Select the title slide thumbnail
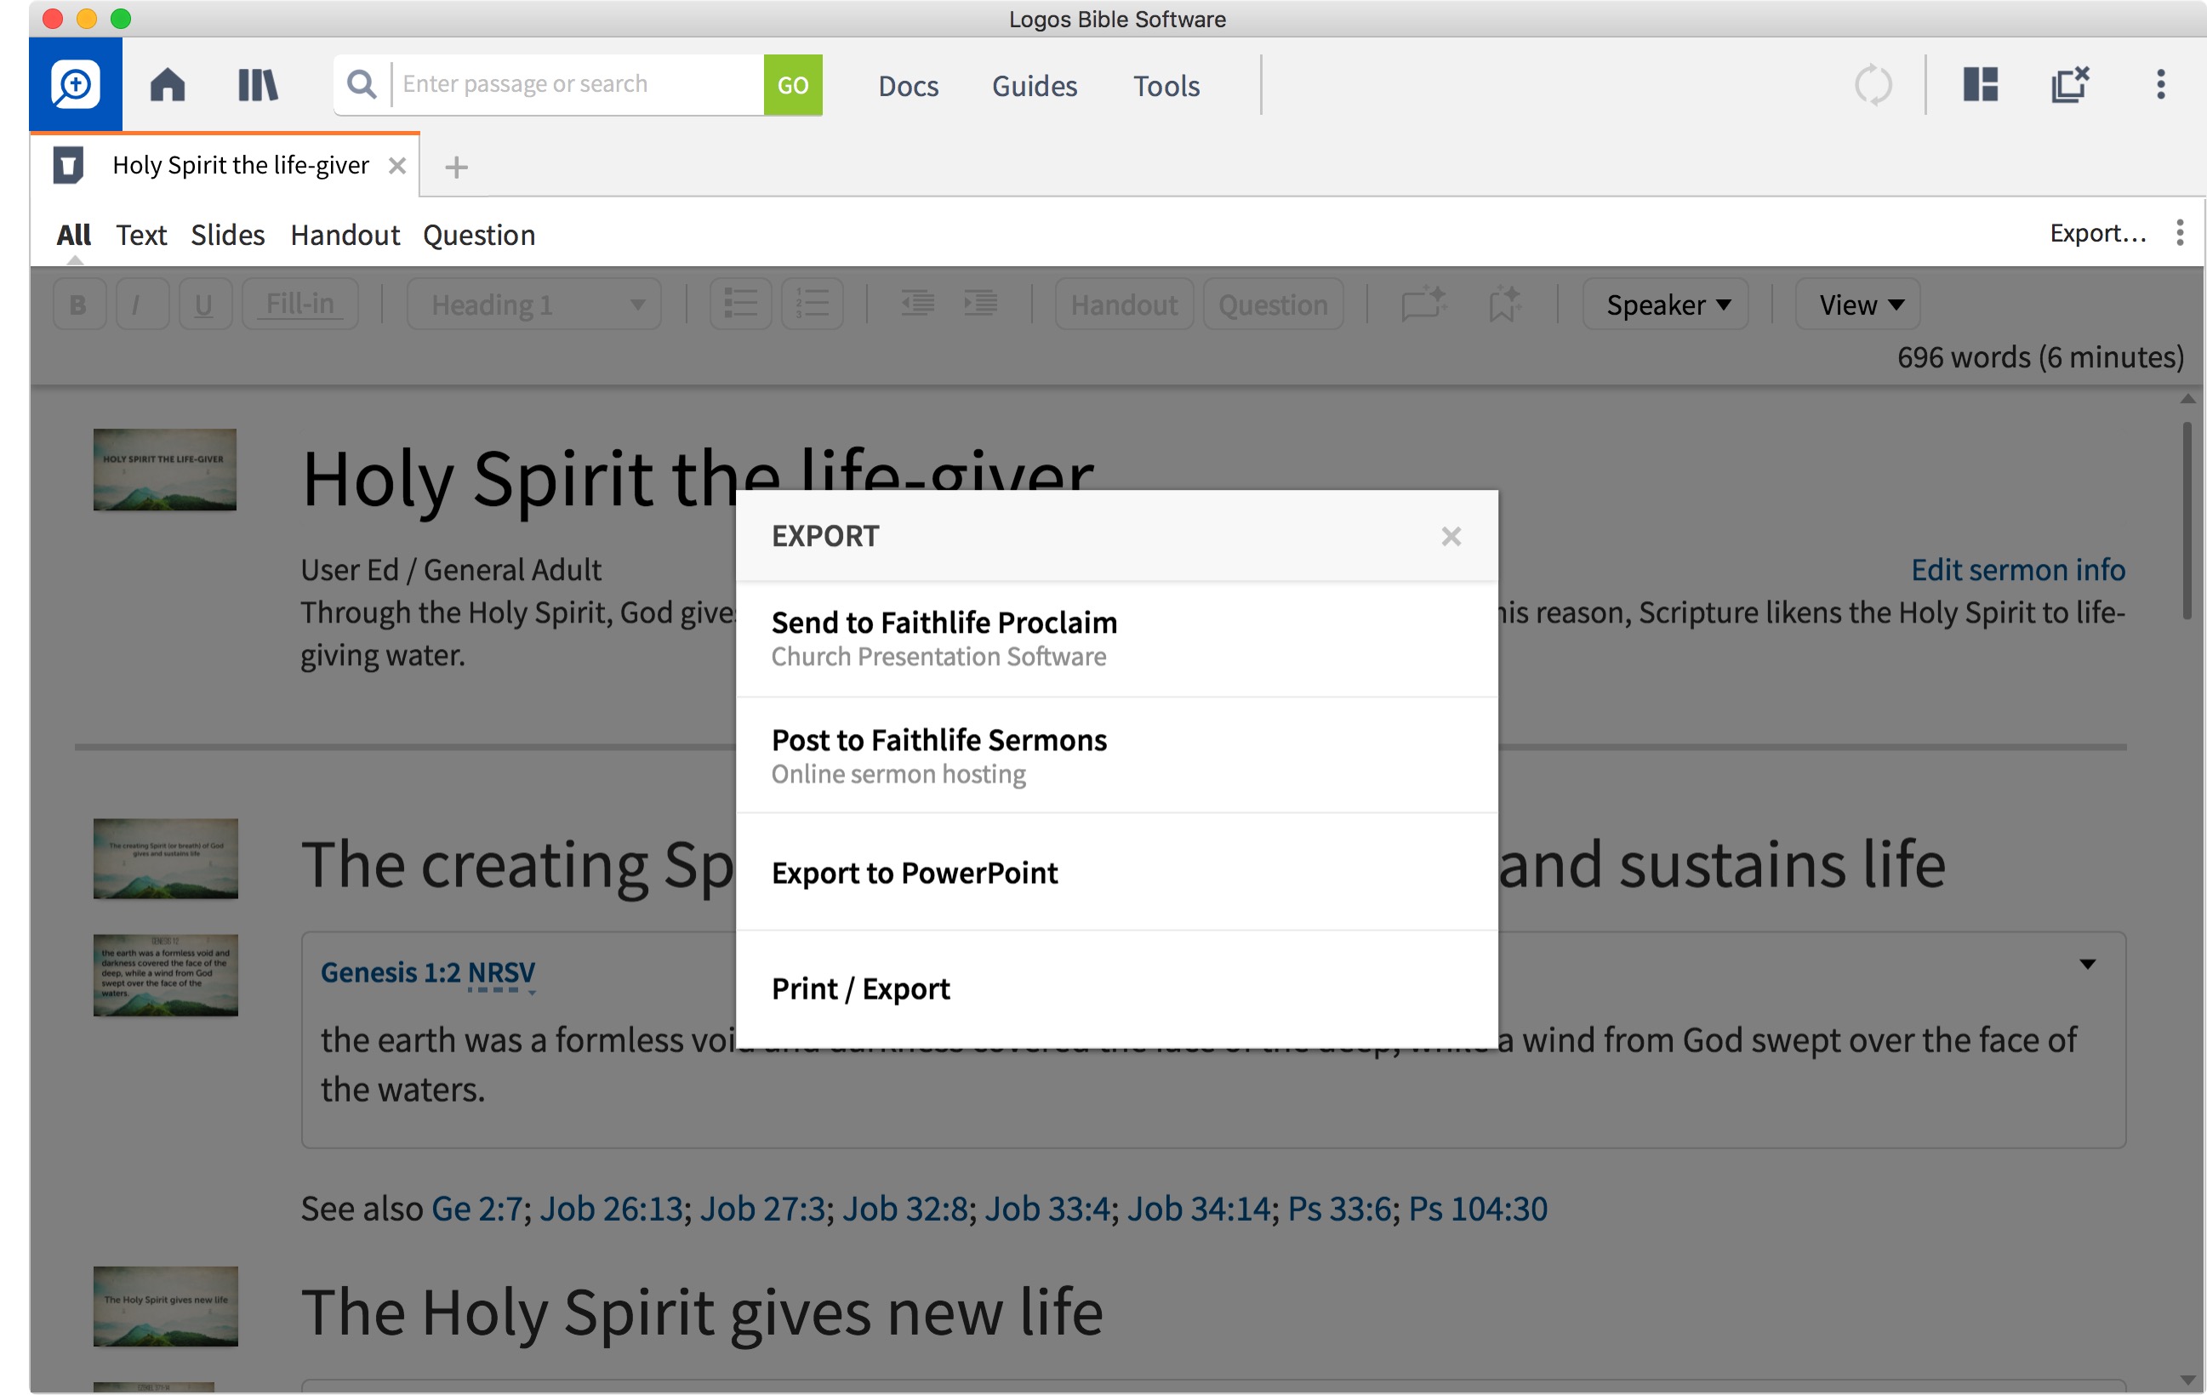This screenshot has height=1395, width=2207. tap(165, 470)
